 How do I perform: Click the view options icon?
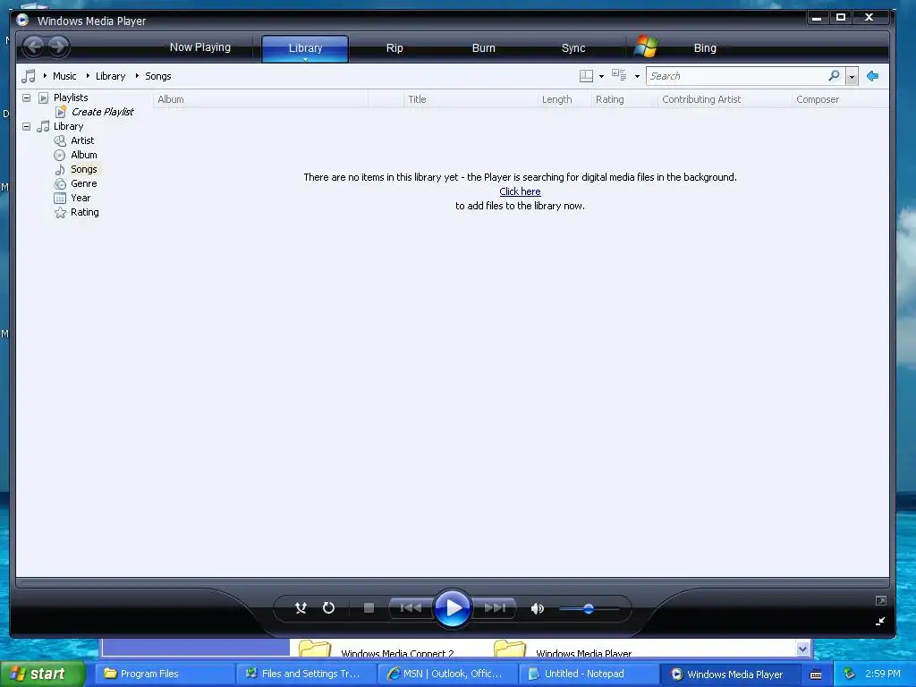coord(619,75)
